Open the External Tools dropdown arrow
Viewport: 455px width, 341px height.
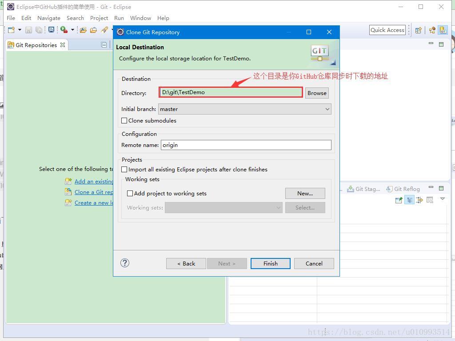point(72,30)
